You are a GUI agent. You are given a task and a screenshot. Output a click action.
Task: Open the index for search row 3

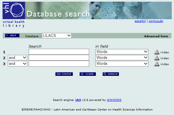(x=161, y=64)
